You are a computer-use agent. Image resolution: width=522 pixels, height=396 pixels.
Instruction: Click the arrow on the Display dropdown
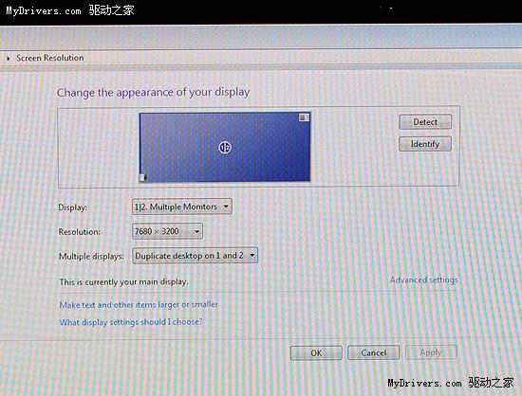click(226, 207)
